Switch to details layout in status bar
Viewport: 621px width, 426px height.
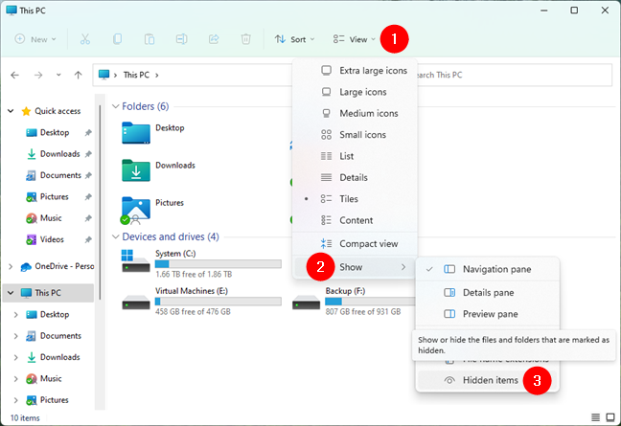[595, 417]
